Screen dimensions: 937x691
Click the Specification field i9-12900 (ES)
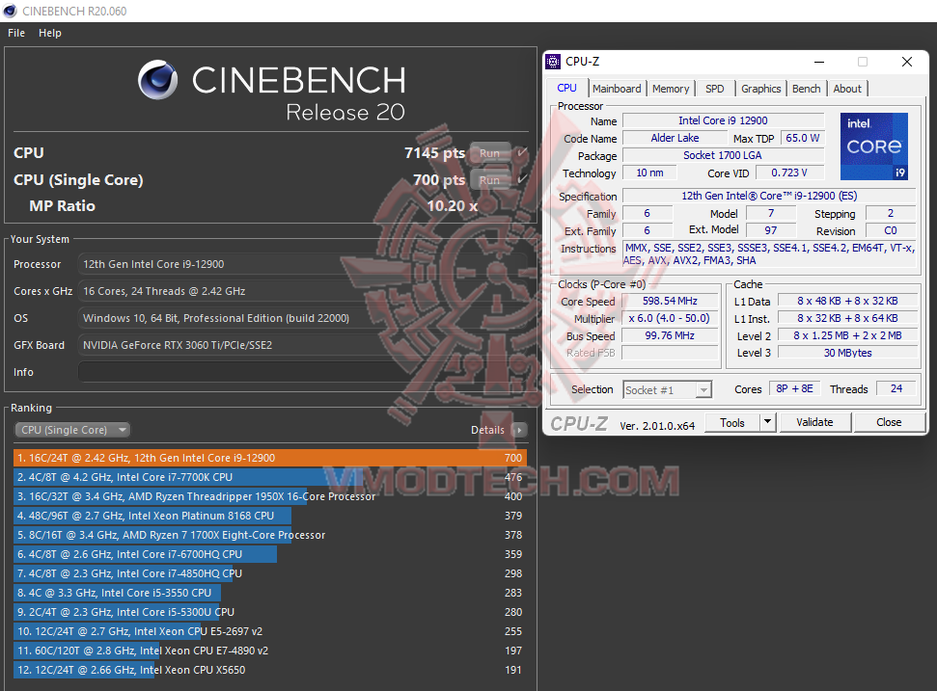(769, 196)
